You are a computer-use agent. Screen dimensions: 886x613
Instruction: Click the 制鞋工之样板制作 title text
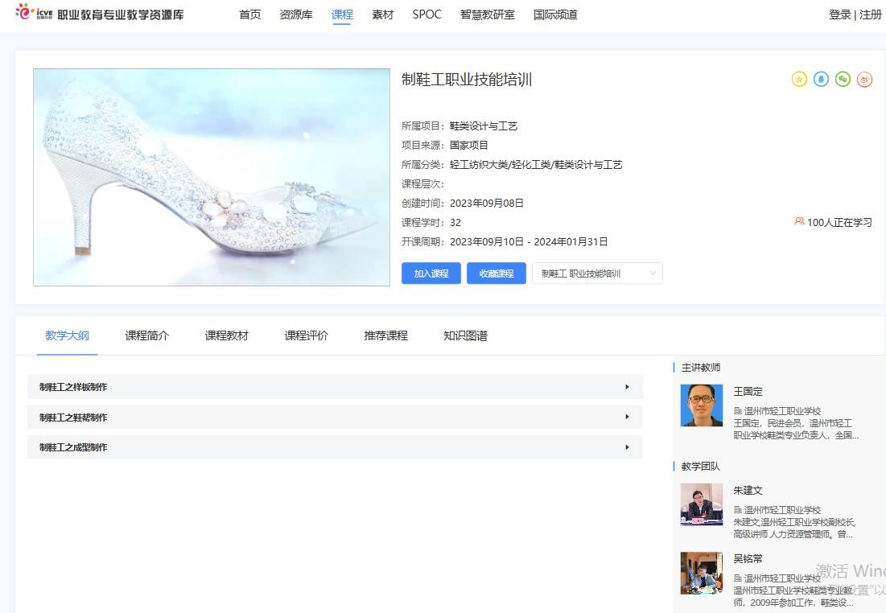(73, 387)
